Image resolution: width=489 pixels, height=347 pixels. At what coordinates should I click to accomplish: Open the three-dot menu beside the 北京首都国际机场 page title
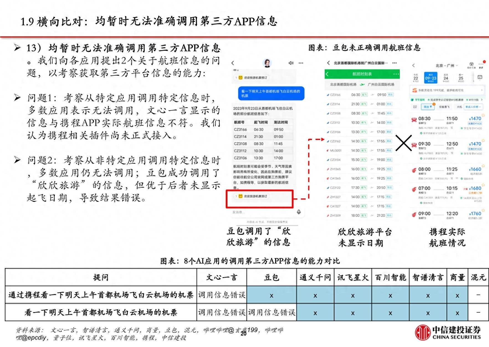(395, 63)
